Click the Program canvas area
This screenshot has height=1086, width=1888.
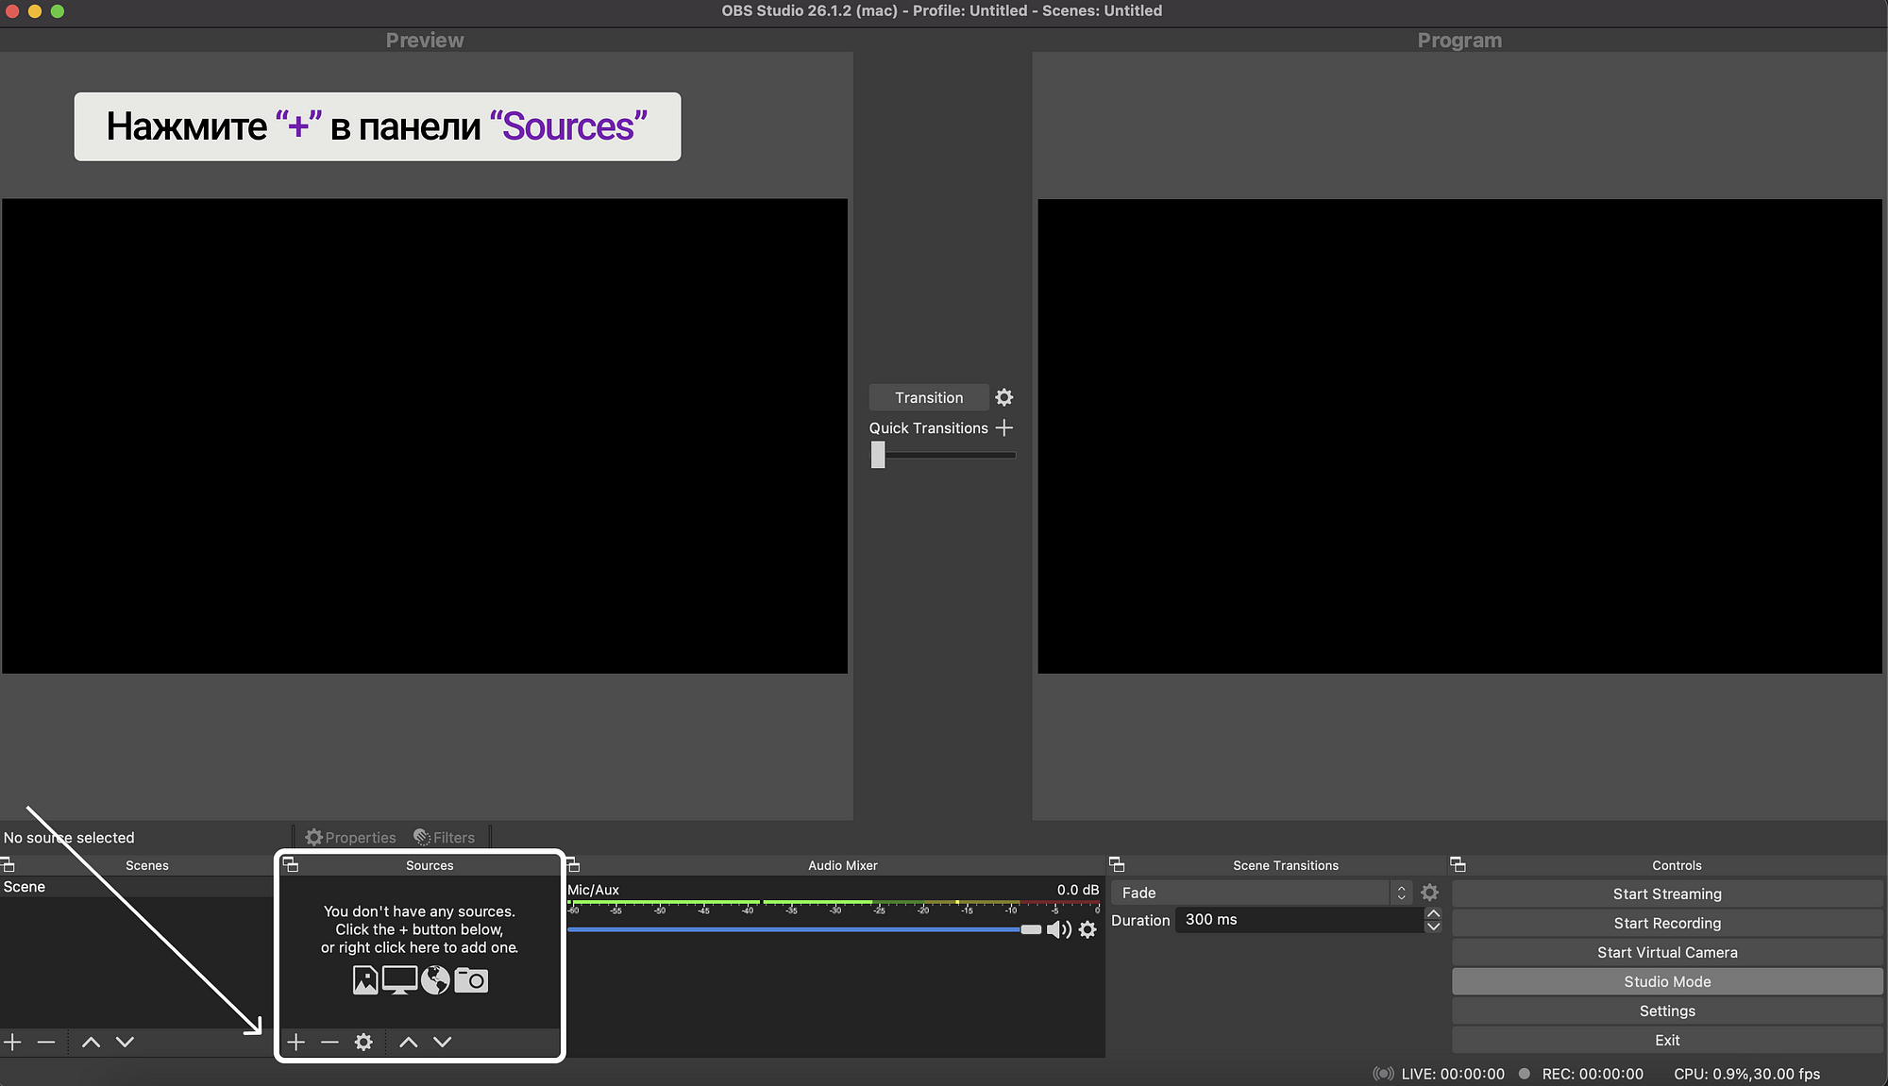pos(1459,436)
